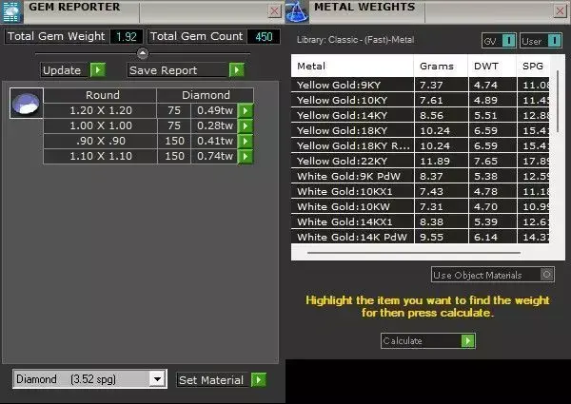Viewport: 571px width, 404px height.
Task: Click the Calculate button
Action: (428, 340)
